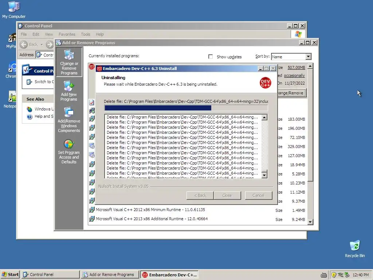373x280 pixels.
Task: Click the 12:40 PM system clock
Action: point(361,275)
